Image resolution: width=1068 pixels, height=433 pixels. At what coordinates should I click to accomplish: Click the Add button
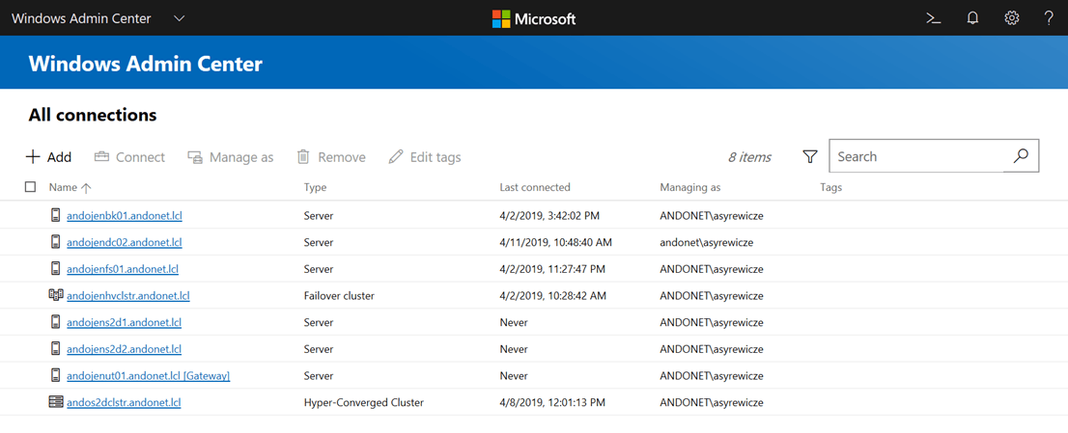[48, 157]
